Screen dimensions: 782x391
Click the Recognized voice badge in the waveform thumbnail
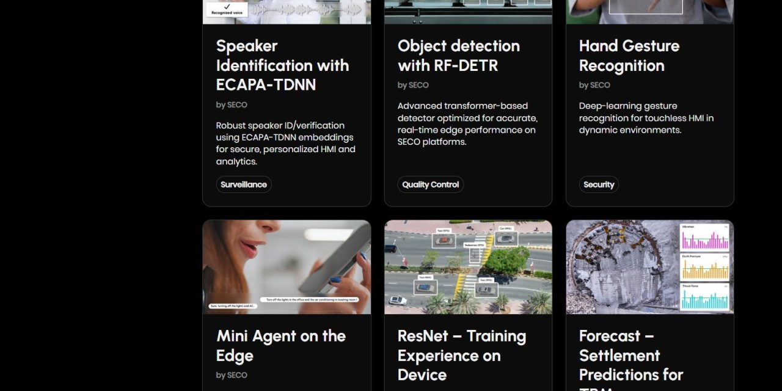(226, 10)
